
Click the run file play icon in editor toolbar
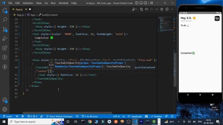(134, 9)
